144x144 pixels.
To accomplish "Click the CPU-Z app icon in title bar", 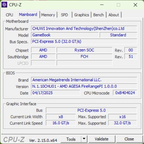I will coord(4,5).
